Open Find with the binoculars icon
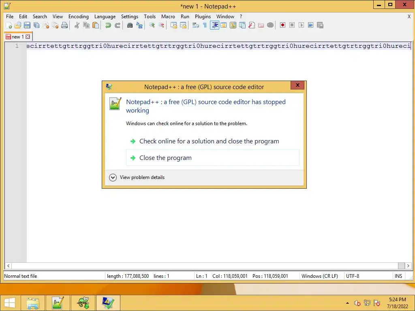This screenshot has height=311, width=415. 130,26
